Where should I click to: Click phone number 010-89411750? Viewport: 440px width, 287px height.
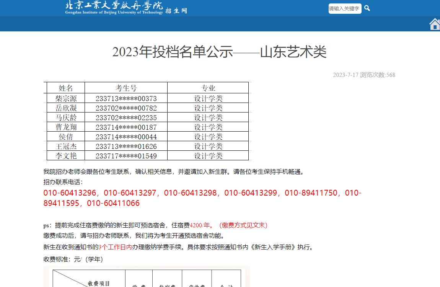pos(311,193)
